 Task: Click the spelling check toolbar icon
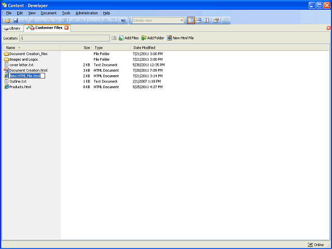tap(114, 21)
